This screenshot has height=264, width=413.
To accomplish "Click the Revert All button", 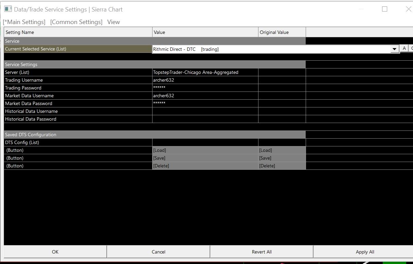I will point(262,252).
